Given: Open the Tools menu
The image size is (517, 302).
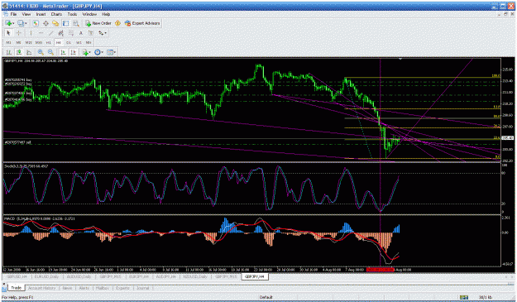Looking at the screenshot, I should pyautogui.click(x=72, y=14).
